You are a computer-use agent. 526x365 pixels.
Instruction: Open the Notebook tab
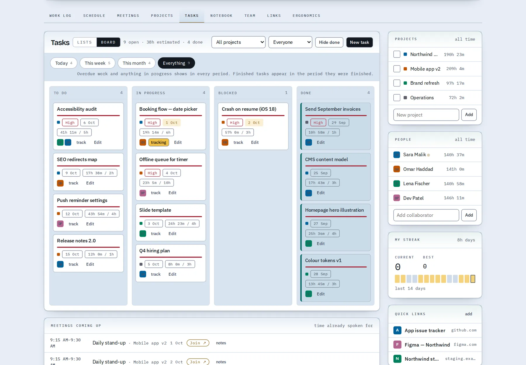point(221,16)
